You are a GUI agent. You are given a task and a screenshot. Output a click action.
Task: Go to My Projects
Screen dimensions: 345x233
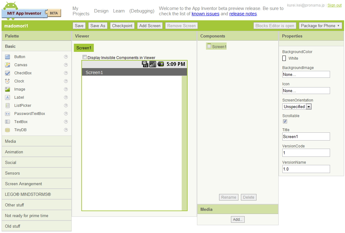pyautogui.click(x=81, y=11)
